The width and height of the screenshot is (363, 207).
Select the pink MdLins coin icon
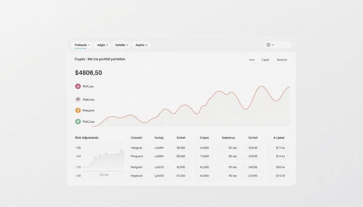[77, 86]
